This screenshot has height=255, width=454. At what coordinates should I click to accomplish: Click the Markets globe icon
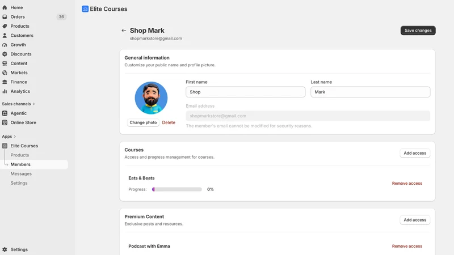click(5, 73)
